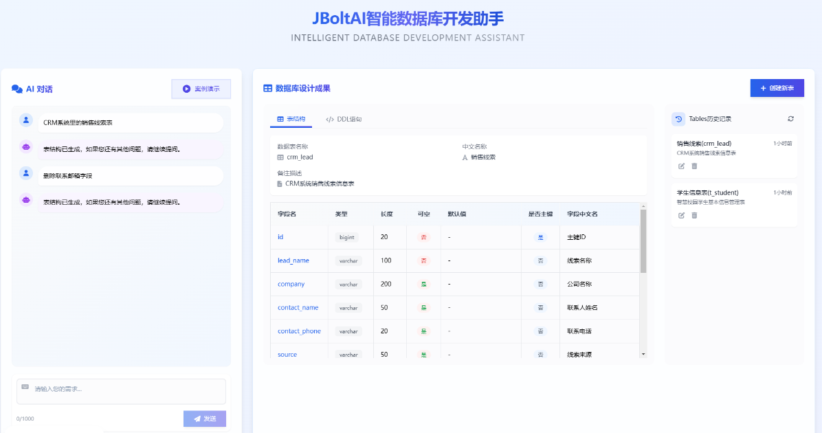Click the robot avatar of the first AI reply

point(25,147)
